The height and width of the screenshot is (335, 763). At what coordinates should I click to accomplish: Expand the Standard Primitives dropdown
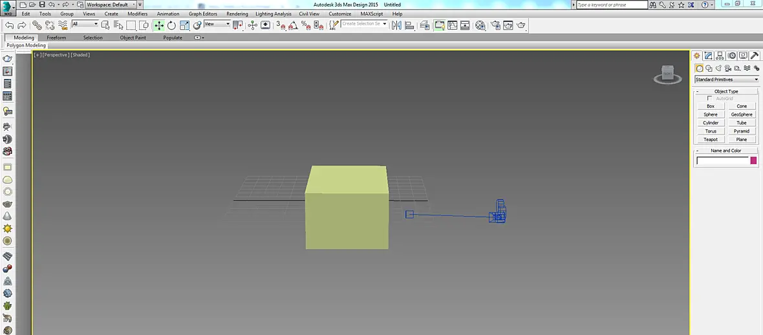(727, 80)
